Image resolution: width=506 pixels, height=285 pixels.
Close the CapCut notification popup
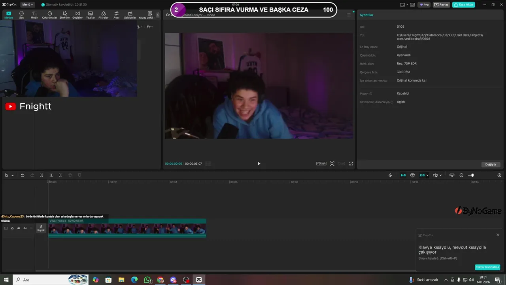[x=498, y=235]
